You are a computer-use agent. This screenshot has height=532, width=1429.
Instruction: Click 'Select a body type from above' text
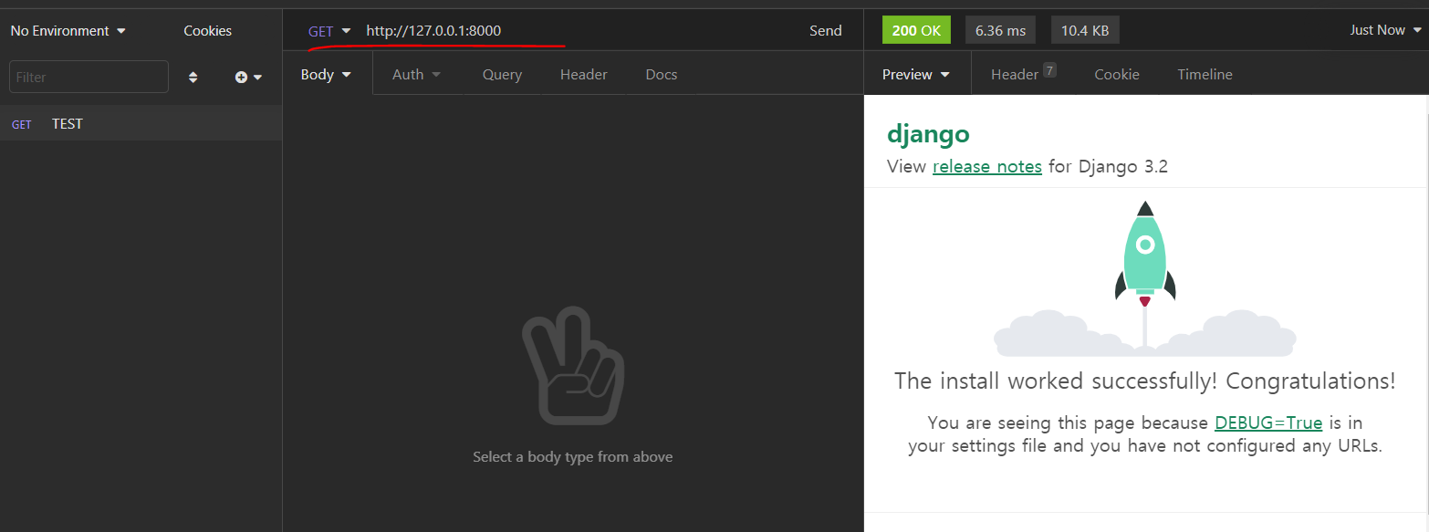click(x=573, y=457)
